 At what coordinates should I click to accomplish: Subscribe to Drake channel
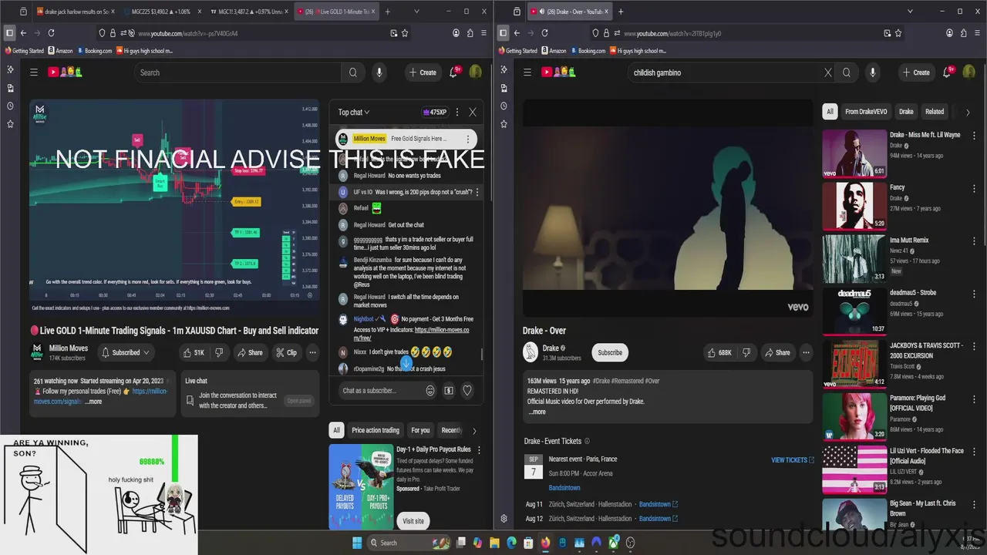610,352
